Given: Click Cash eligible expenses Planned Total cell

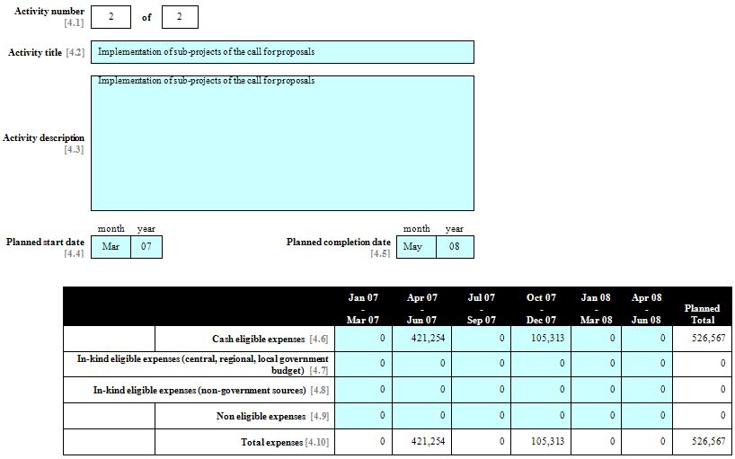Looking at the screenshot, I should tap(703, 339).
